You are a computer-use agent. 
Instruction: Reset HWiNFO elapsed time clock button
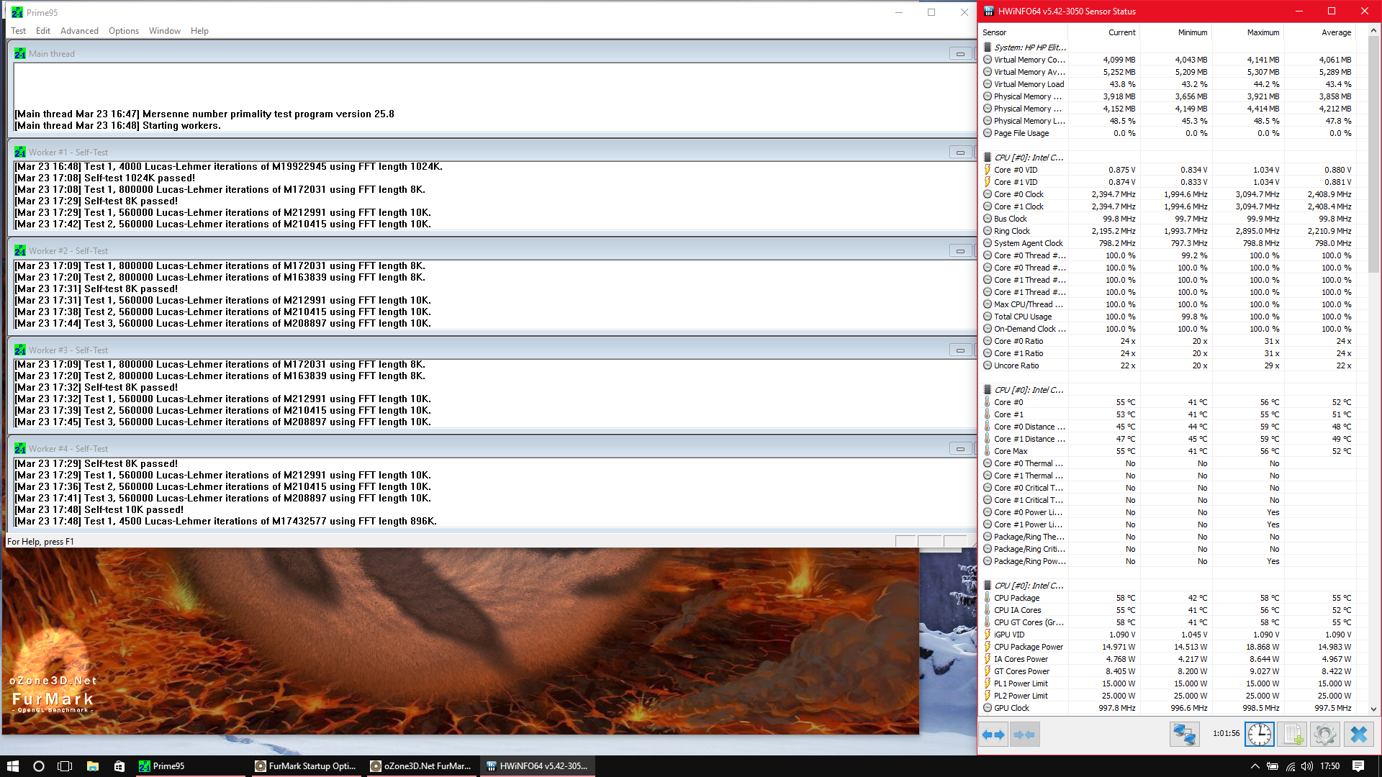coord(1260,735)
